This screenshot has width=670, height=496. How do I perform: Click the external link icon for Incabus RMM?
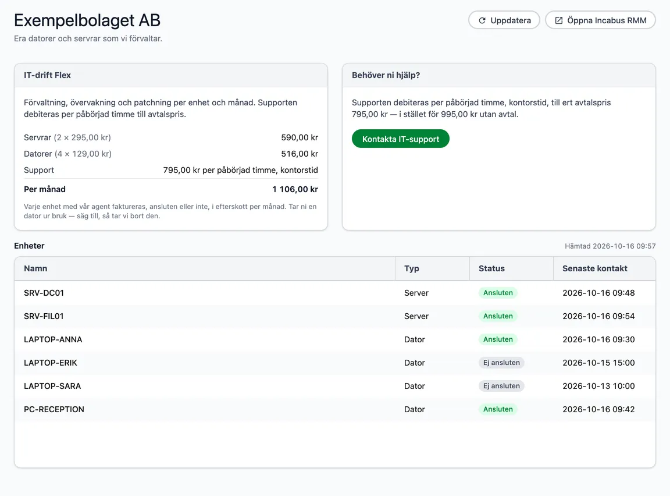558,20
